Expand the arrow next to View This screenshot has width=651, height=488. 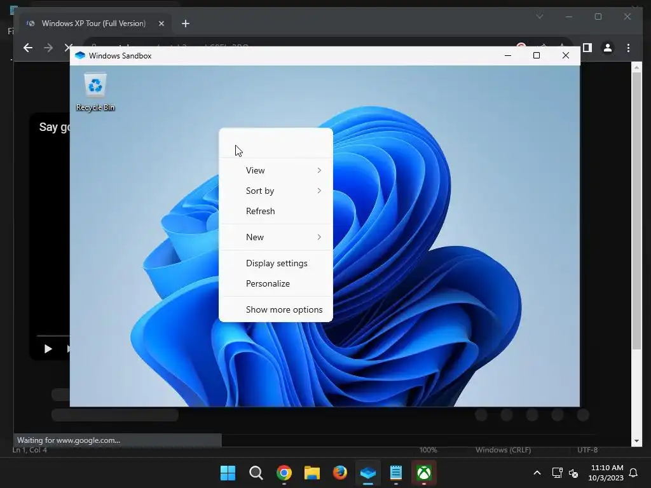click(x=319, y=170)
